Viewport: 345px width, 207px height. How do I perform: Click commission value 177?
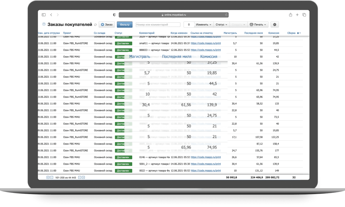[277, 151]
